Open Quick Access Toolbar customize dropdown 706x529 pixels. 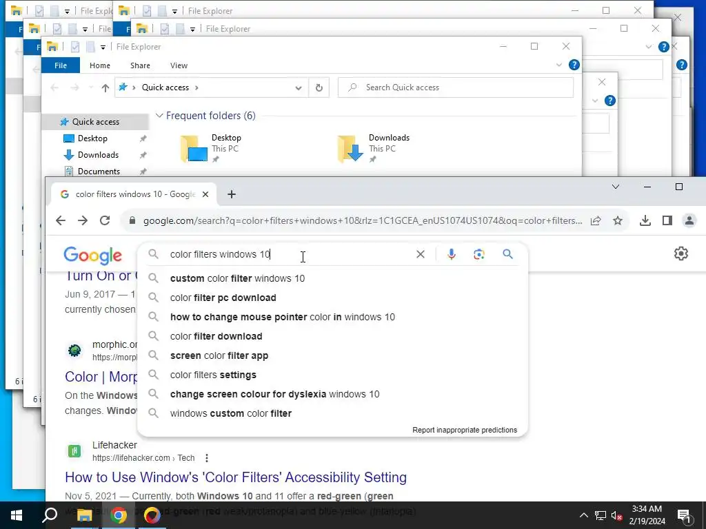pos(103,47)
